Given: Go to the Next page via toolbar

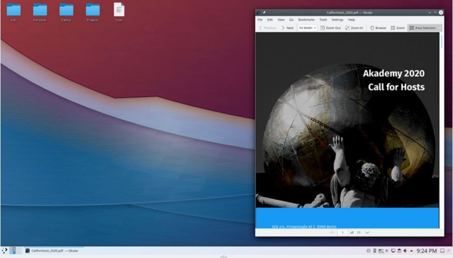Looking at the screenshot, I should [288, 28].
